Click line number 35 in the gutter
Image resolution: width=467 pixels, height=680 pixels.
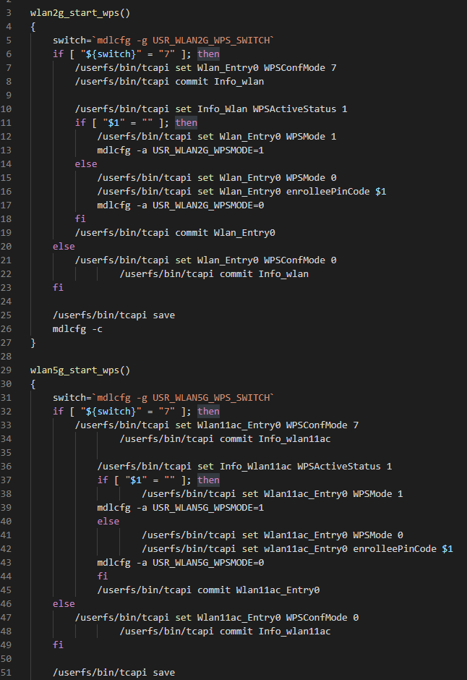[6, 453]
